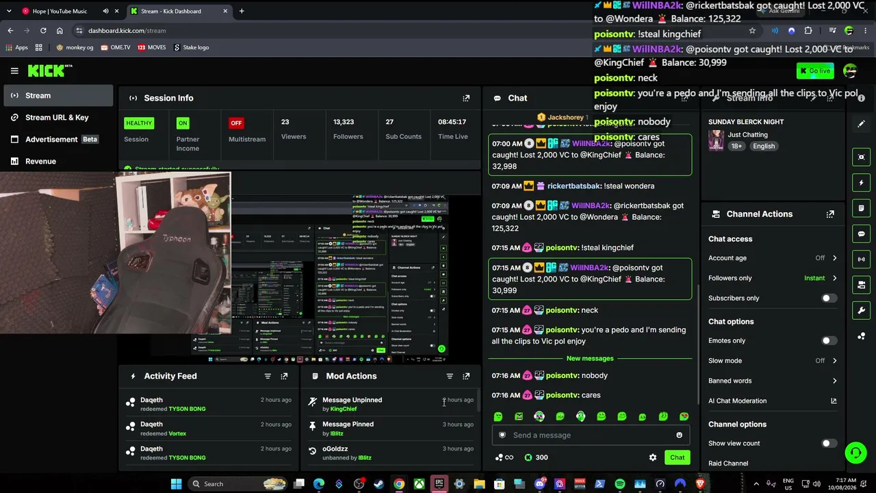Open Stream page in sidebar
Screen dimensions: 876x493
(58, 96)
